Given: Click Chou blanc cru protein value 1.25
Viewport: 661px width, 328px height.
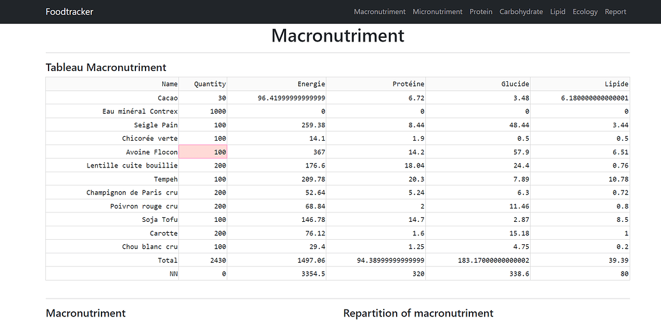Looking at the screenshot, I should (376, 247).
